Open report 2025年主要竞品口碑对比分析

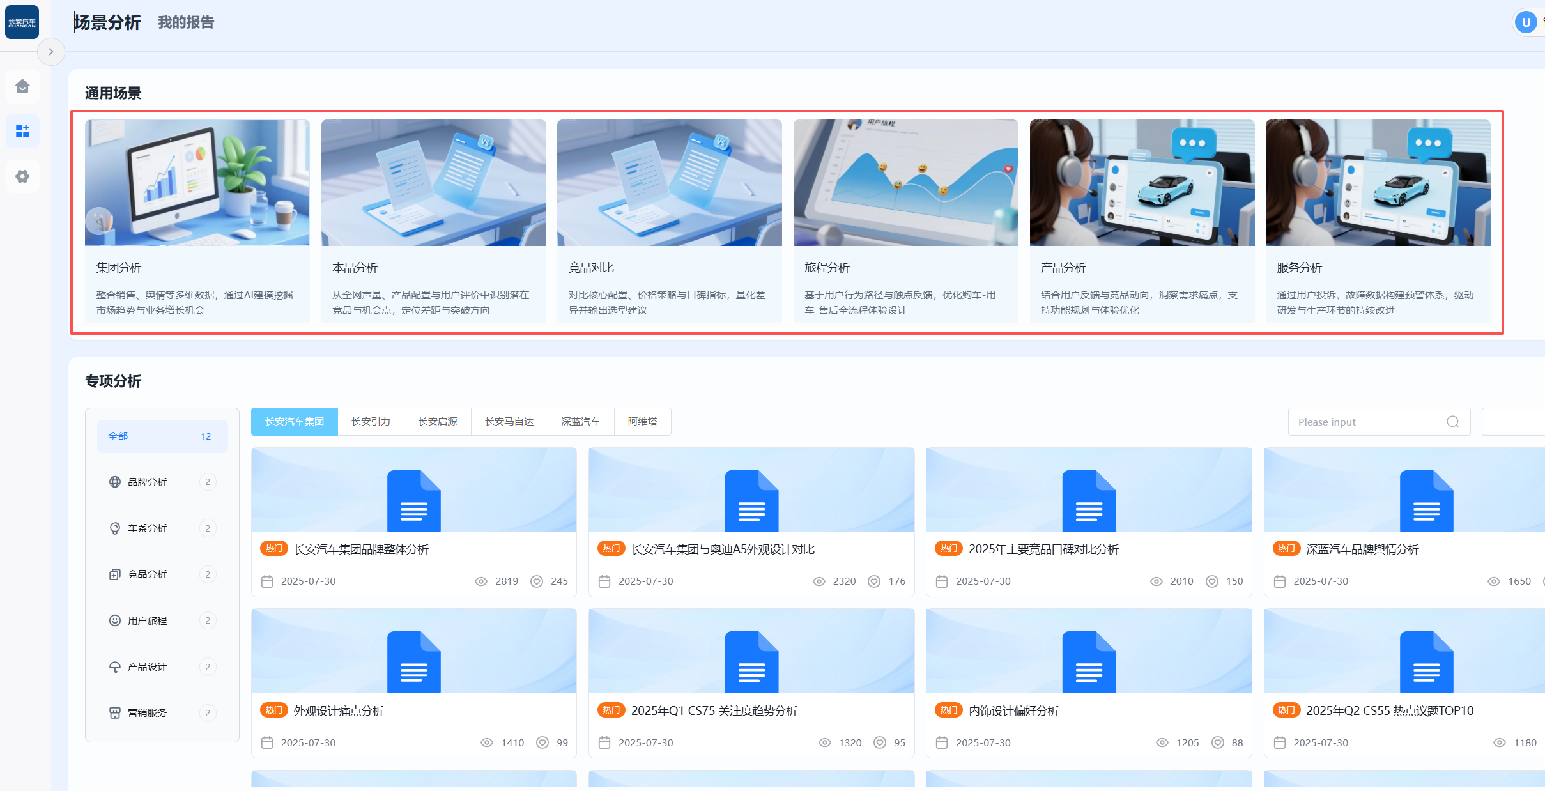point(1043,549)
